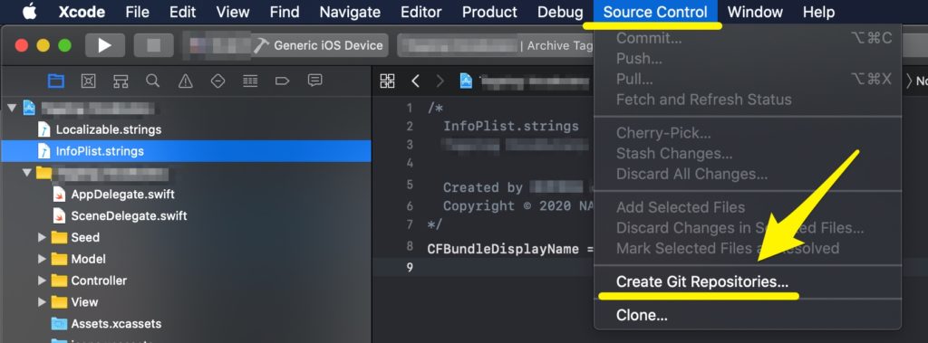Collapse the blurred app group folder triangle

coord(26,173)
